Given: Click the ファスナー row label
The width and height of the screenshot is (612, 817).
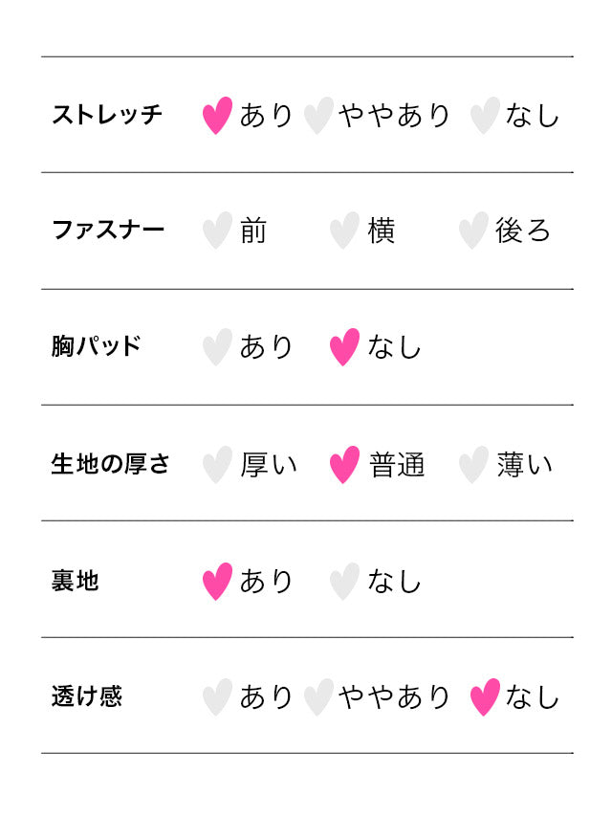Looking at the screenshot, I should pos(107,231).
